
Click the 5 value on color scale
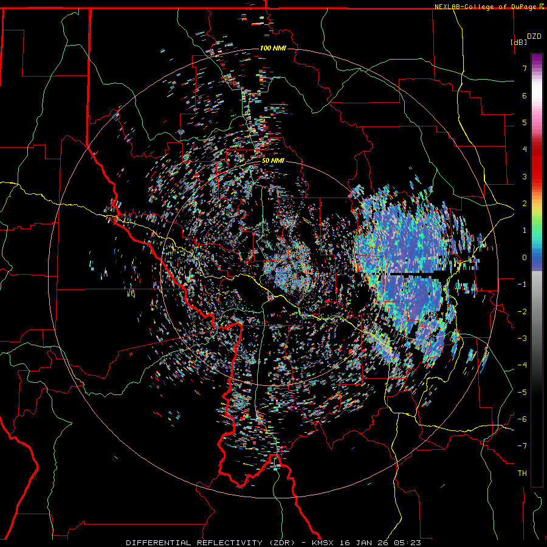point(525,122)
